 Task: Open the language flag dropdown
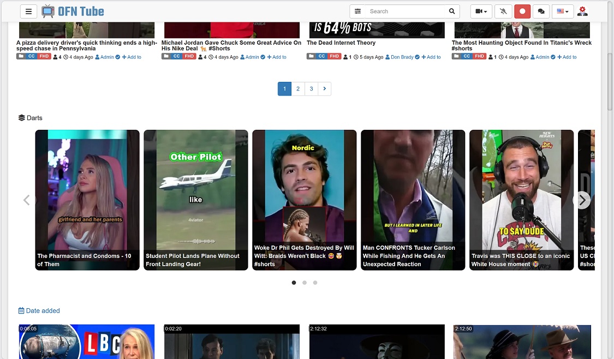click(x=563, y=11)
